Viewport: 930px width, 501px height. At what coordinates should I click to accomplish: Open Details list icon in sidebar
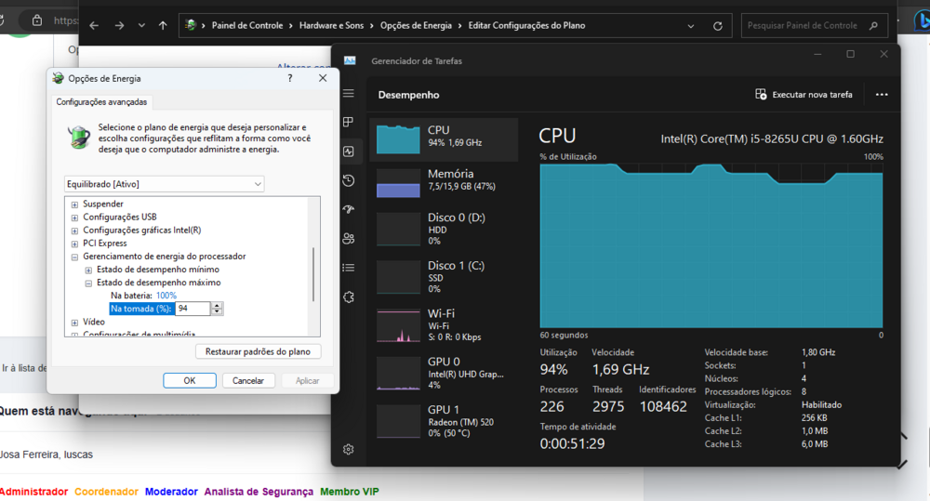coord(349,268)
